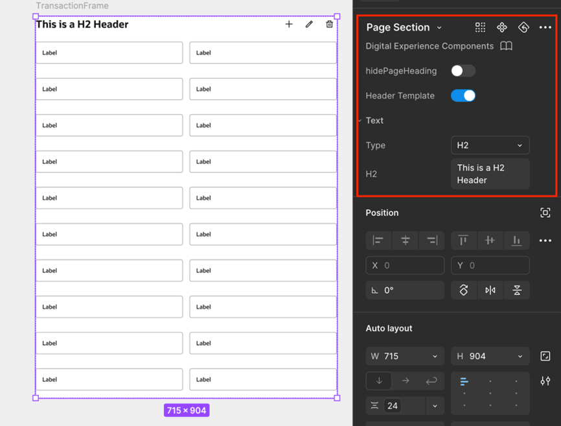
Task: Select the TransactionFrame label on canvas
Action: tap(72, 6)
